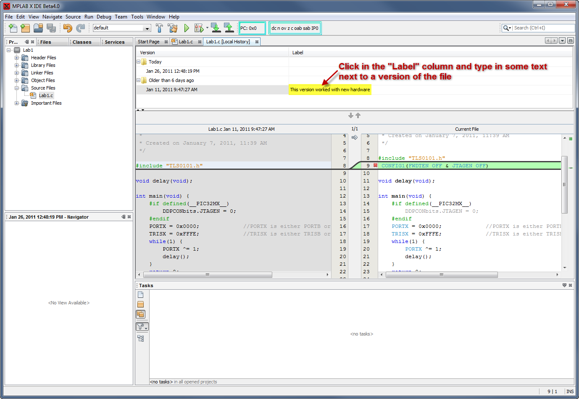Run the project with the green arrow
Viewport: 579px width, 399px height.
pyautogui.click(x=187, y=28)
